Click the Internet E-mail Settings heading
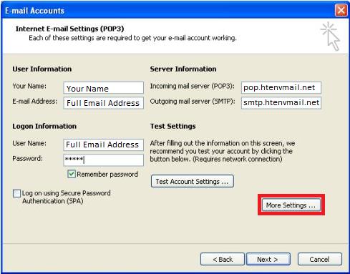Viewport: 350px width, 274px height. coord(70,29)
